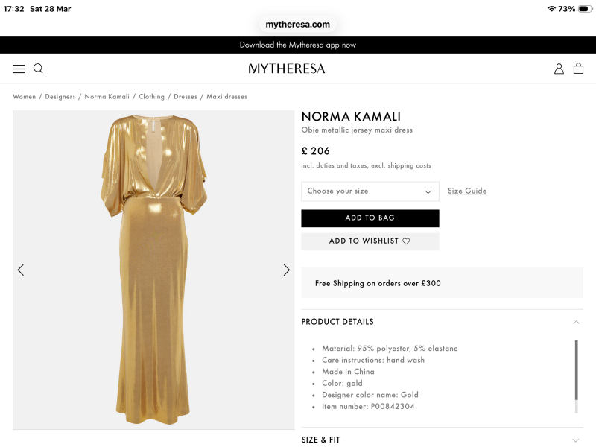Image resolution: width=596 pixels, height=447 pixels.
Task: Select Maxi dresses in the breadcrumb
Action: [x=226, y=96]
